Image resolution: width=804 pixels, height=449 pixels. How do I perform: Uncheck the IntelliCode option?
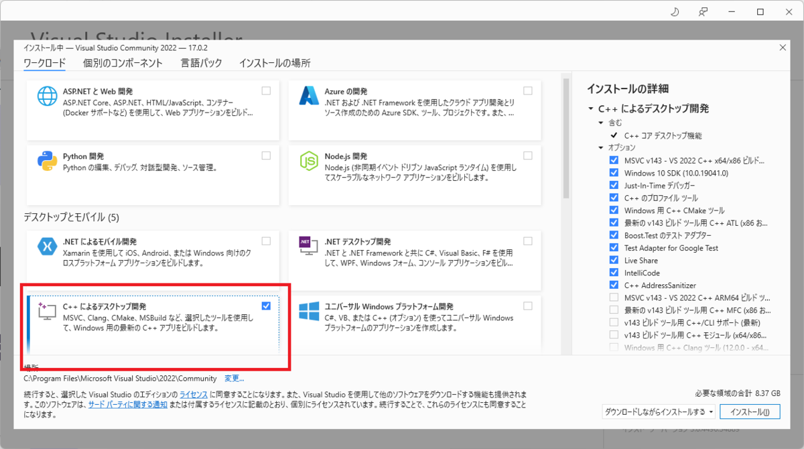(x=614, y=272)
